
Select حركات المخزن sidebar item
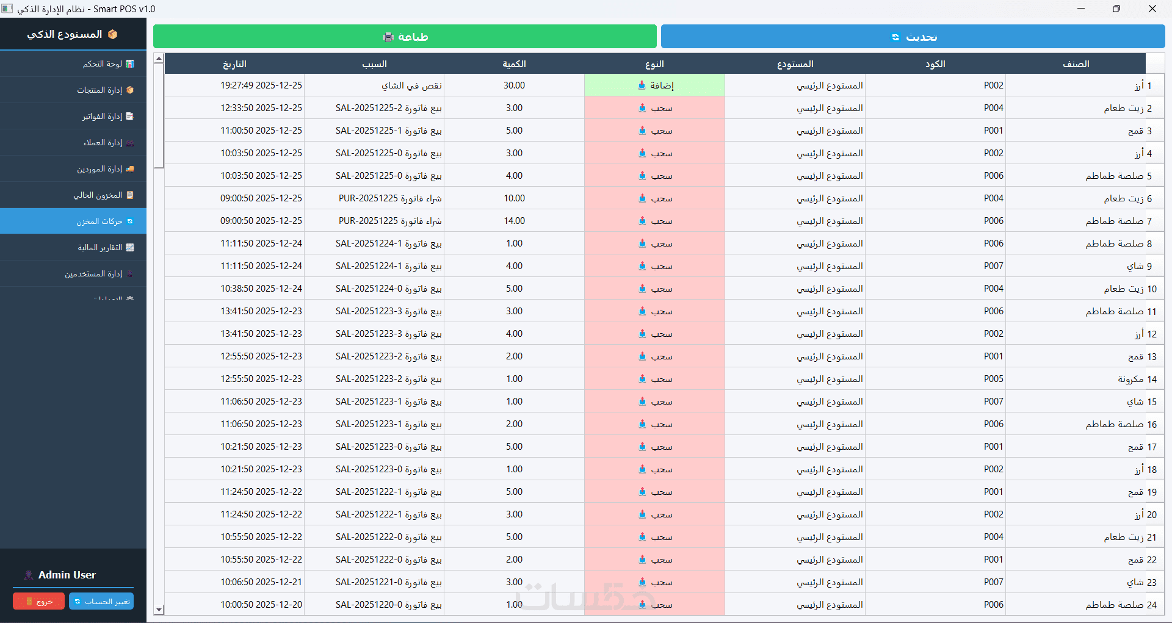click(73, 221)
